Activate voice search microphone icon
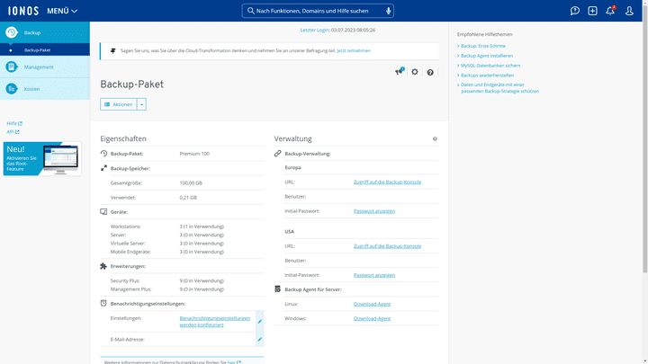Image resolution: width=648 pixels, height=364 pixels. 389,11
